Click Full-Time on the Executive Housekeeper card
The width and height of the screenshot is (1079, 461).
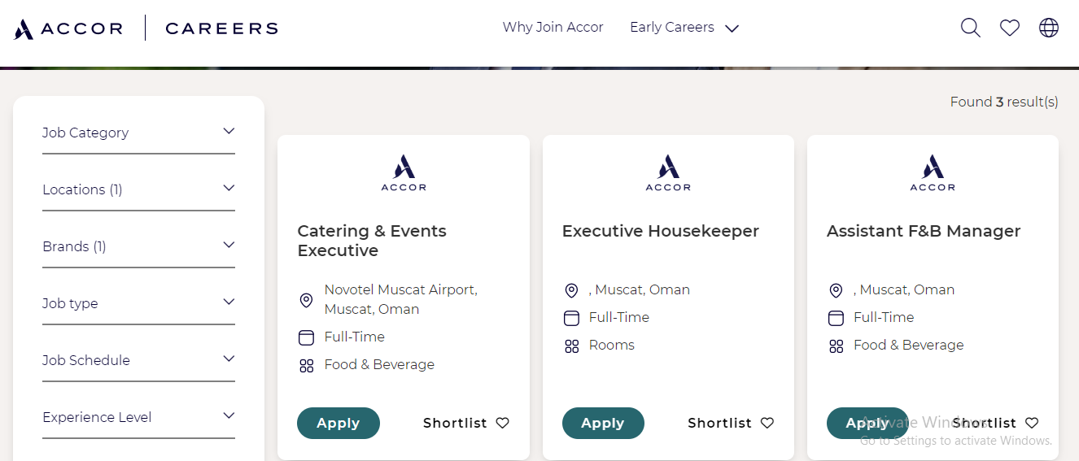pyautogui.click(x=619, y=318)
